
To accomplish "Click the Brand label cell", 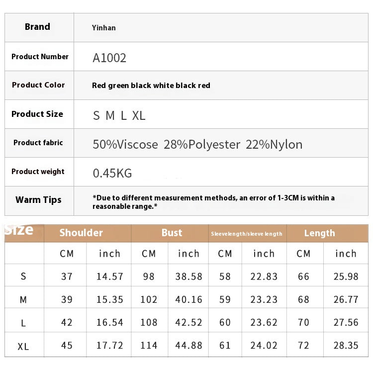I will 38,27.
